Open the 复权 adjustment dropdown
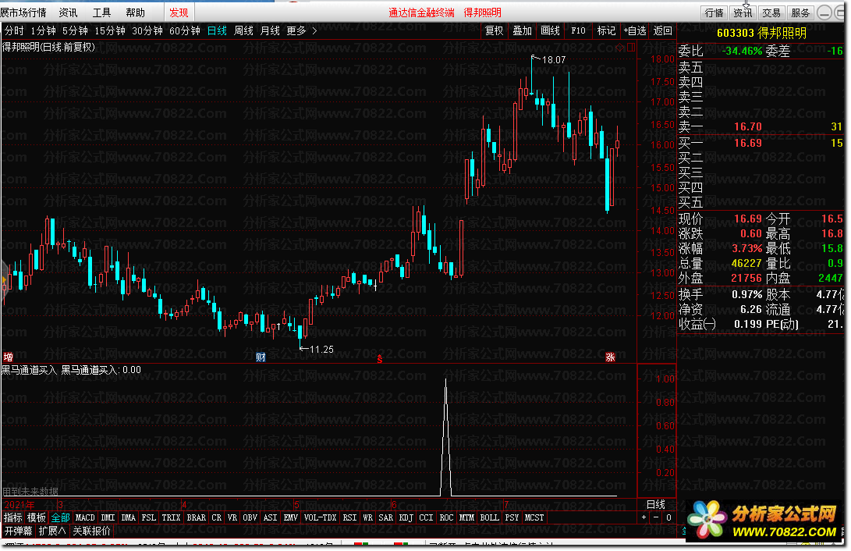 (x=494, y=31)
